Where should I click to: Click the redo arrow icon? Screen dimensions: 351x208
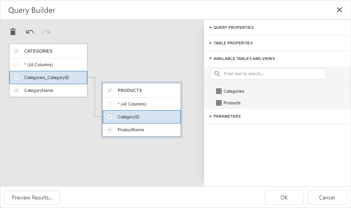pos(46,32)
